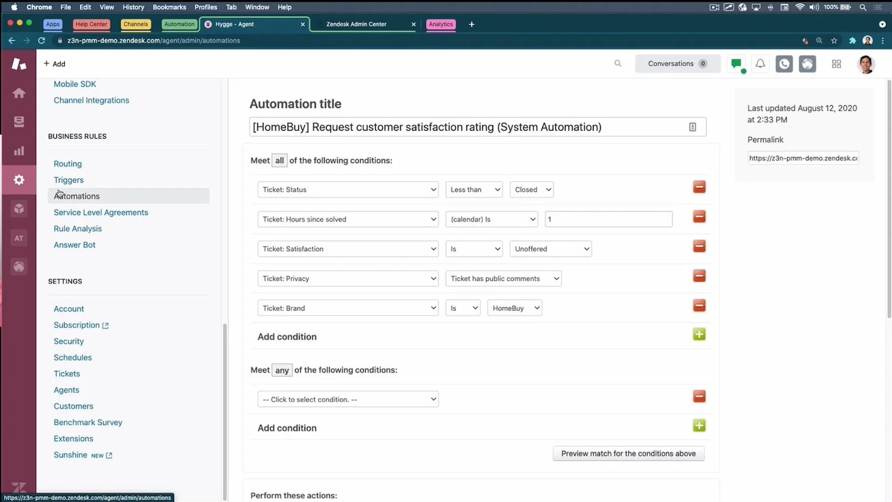
Task: Open the user profile avatar
Action: [866, 64]
